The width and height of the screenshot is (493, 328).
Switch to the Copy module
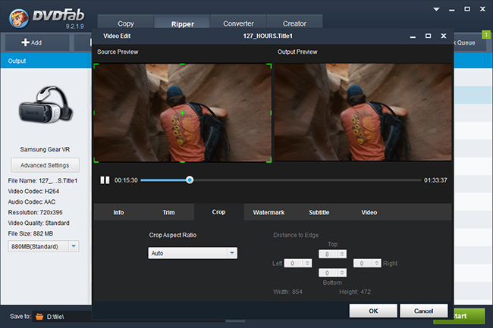point(125,23)
